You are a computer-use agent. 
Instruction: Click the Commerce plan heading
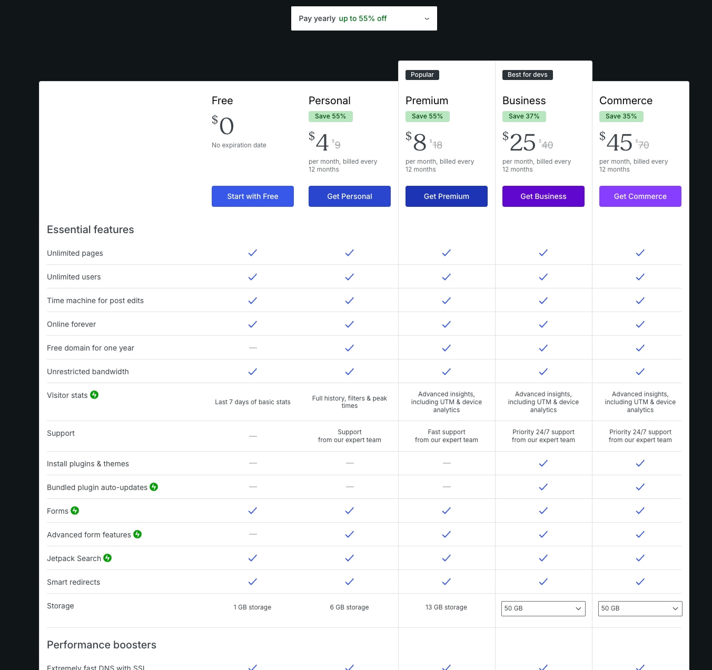[x=626, y=101]
